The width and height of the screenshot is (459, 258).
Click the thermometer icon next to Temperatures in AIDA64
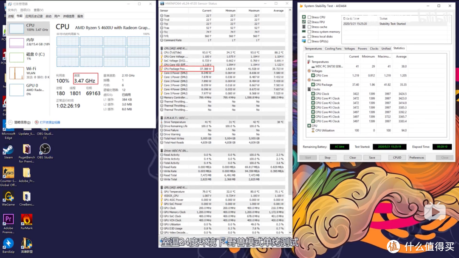pos(309,62)
